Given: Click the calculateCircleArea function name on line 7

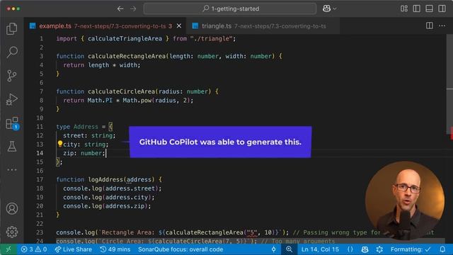Looking at the screenshot, I should 121,91.
